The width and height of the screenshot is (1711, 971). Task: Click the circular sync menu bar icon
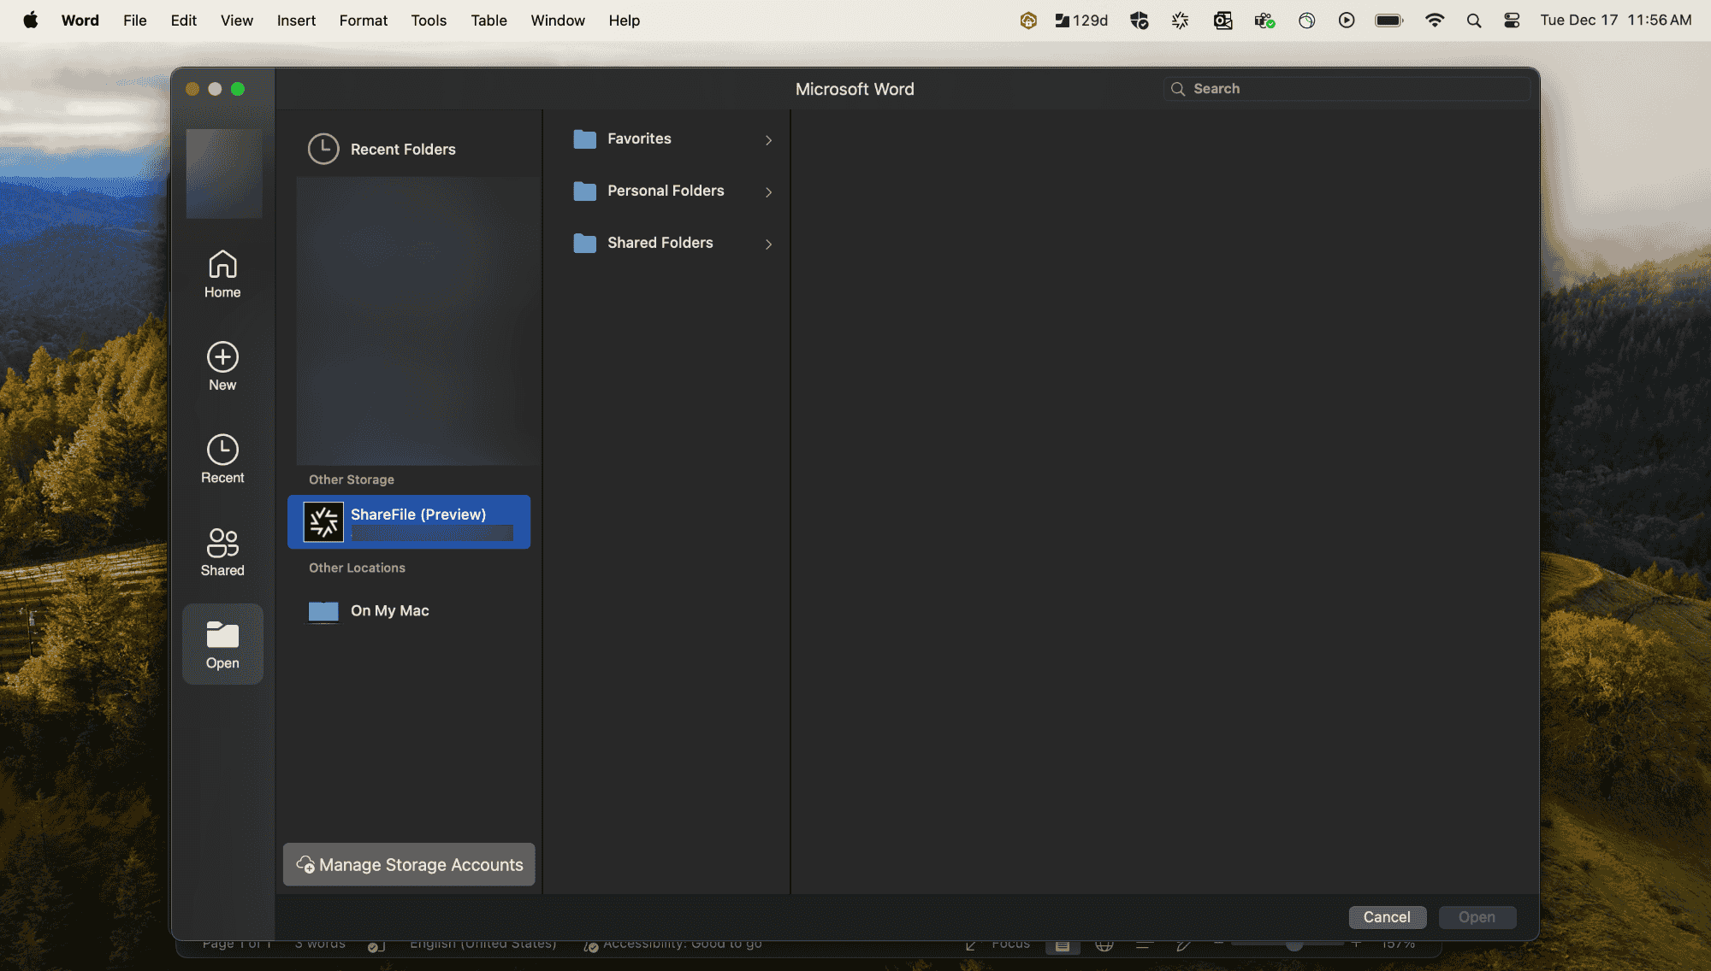coord(1306,21)
